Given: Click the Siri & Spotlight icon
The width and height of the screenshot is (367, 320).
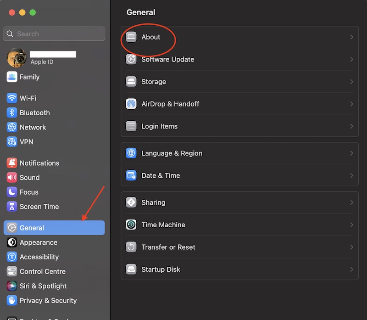Looking at the screenshot, I should pyautogui.click(x=12, y=286).
